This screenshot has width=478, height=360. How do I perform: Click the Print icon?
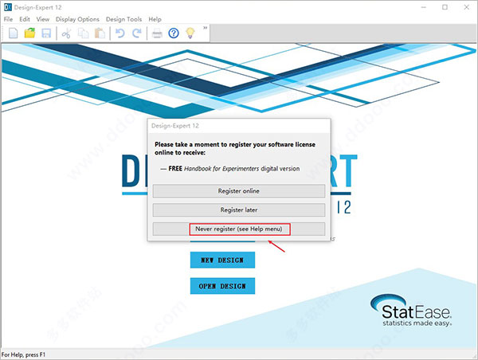pyautogui.click(x=157, y=33)
